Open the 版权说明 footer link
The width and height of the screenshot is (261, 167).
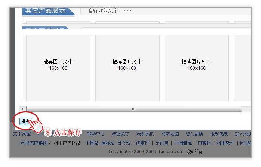coord(219,134)
